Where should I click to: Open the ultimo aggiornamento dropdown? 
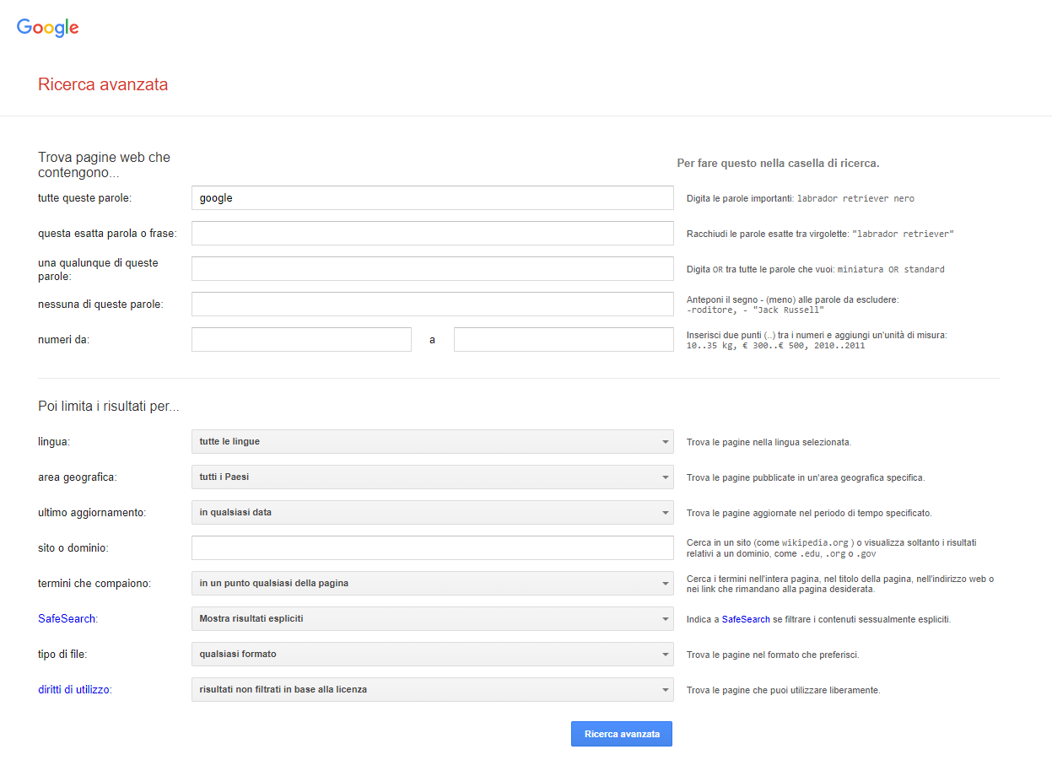point(432,513)
